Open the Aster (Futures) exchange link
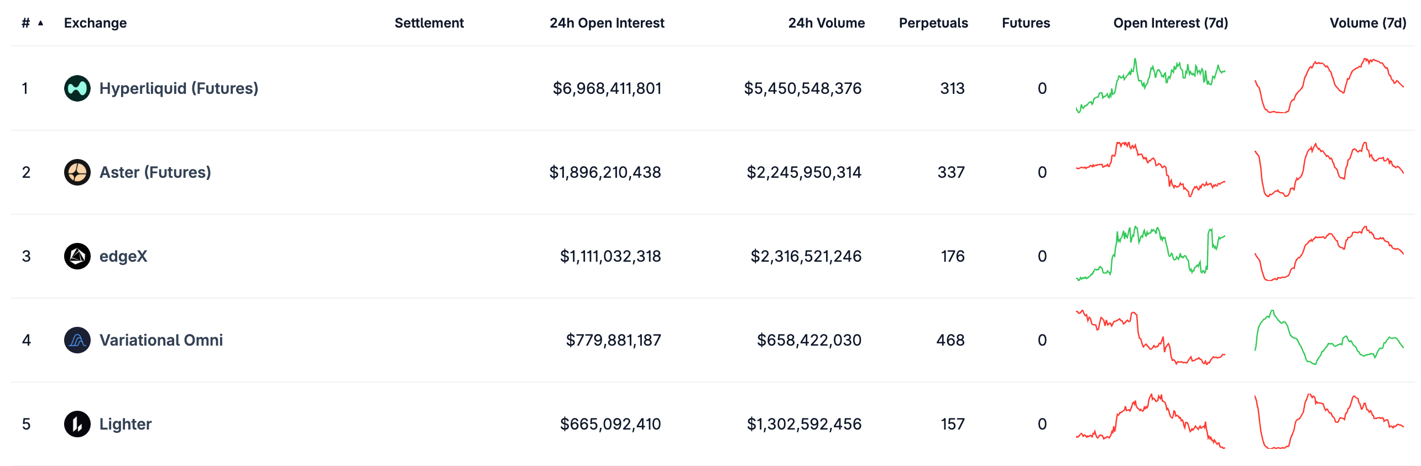 click(x=155, y=172)
